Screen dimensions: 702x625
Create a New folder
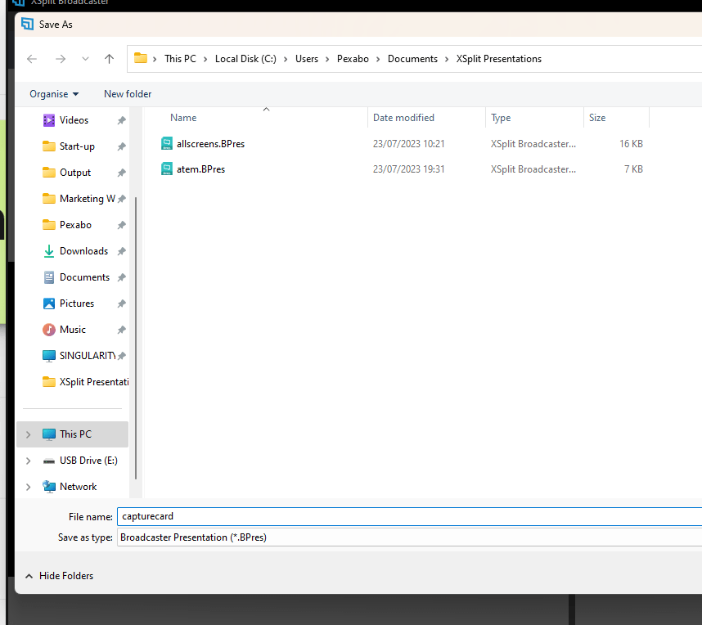[x=128, y=94]
